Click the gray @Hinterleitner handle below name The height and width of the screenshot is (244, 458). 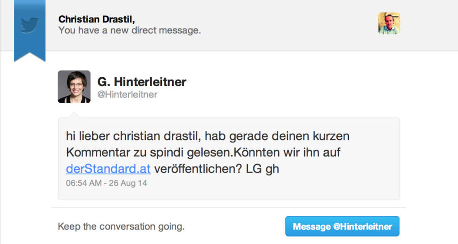(127, 95)
